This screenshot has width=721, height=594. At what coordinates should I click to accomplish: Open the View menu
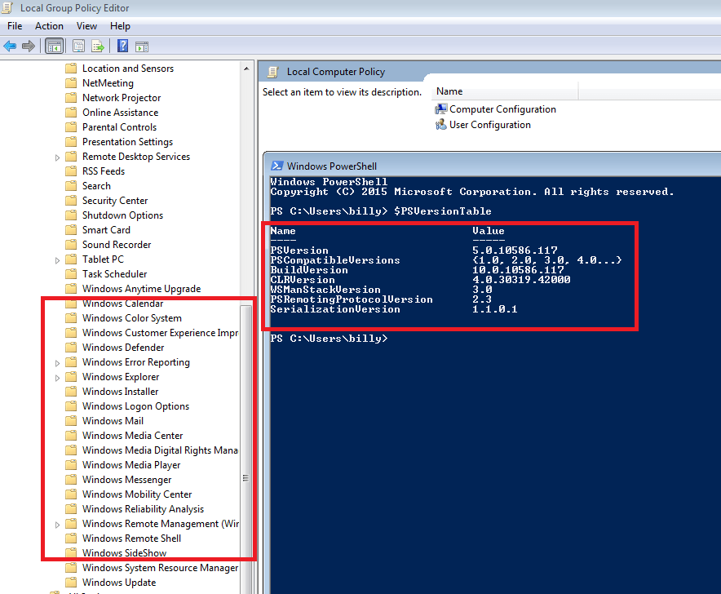[x=86, y=25]
